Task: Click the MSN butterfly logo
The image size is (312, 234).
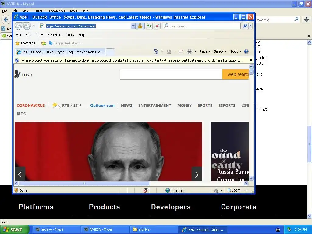Action: (17, 74)
